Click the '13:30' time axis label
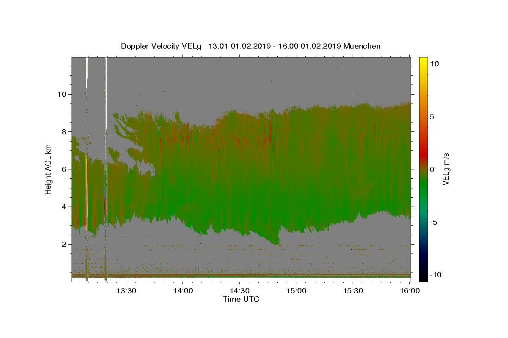Image resolution: width=508 pixels, height=338 pixels. [x=126, y=291]
